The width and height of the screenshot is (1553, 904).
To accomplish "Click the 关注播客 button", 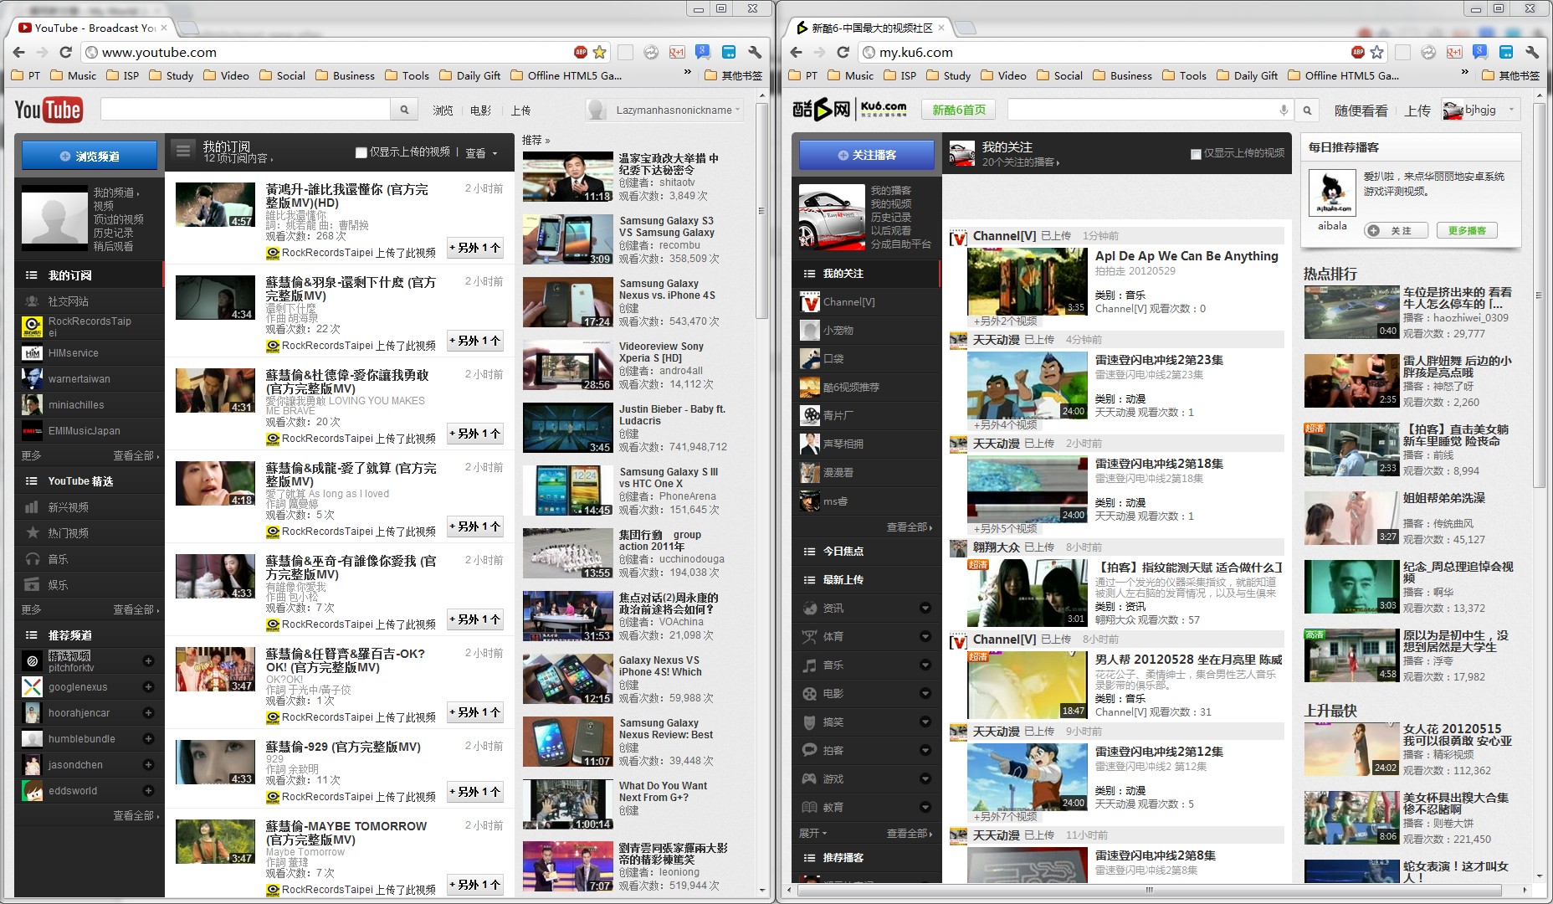I will tap(867, 155).
